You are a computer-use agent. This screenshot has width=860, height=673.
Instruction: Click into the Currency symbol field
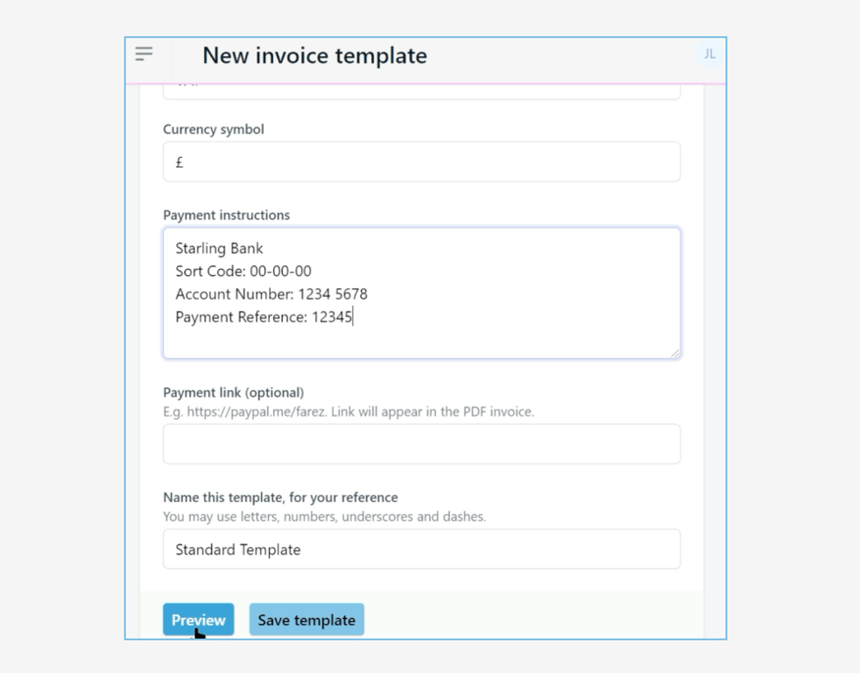[420, 161]
